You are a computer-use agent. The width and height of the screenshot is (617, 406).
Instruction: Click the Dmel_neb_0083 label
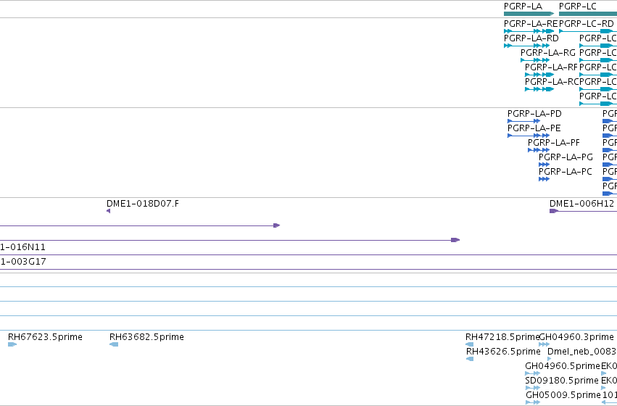click(x=581, y=352)
